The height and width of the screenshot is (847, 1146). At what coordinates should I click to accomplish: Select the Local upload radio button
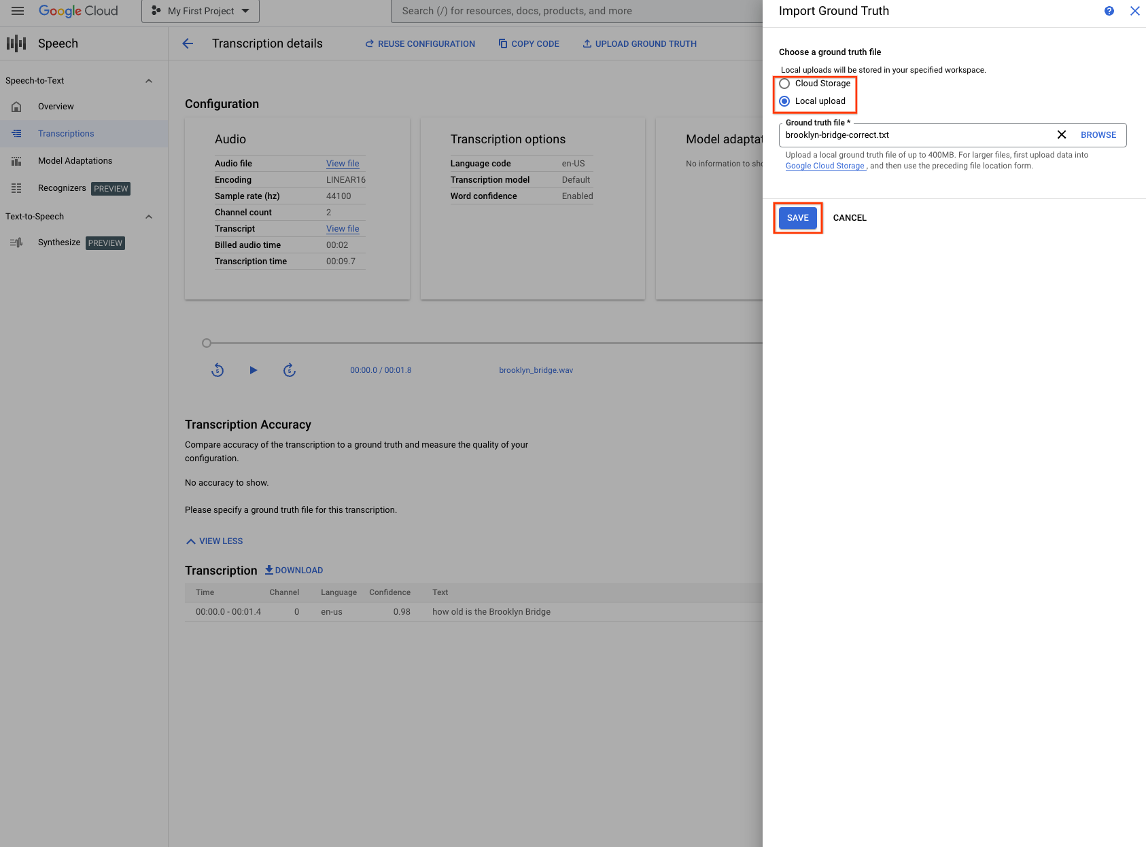pos(784,101)
